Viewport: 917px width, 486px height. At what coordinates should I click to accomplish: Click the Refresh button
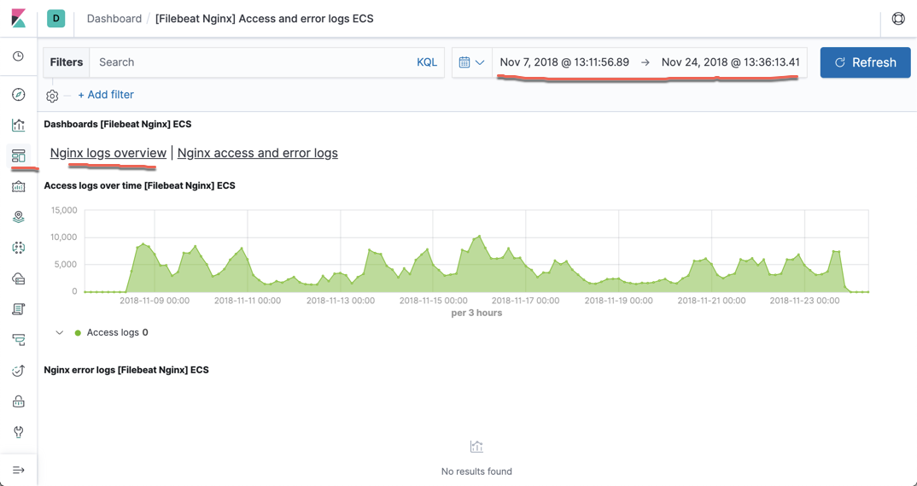coord(866,62)
